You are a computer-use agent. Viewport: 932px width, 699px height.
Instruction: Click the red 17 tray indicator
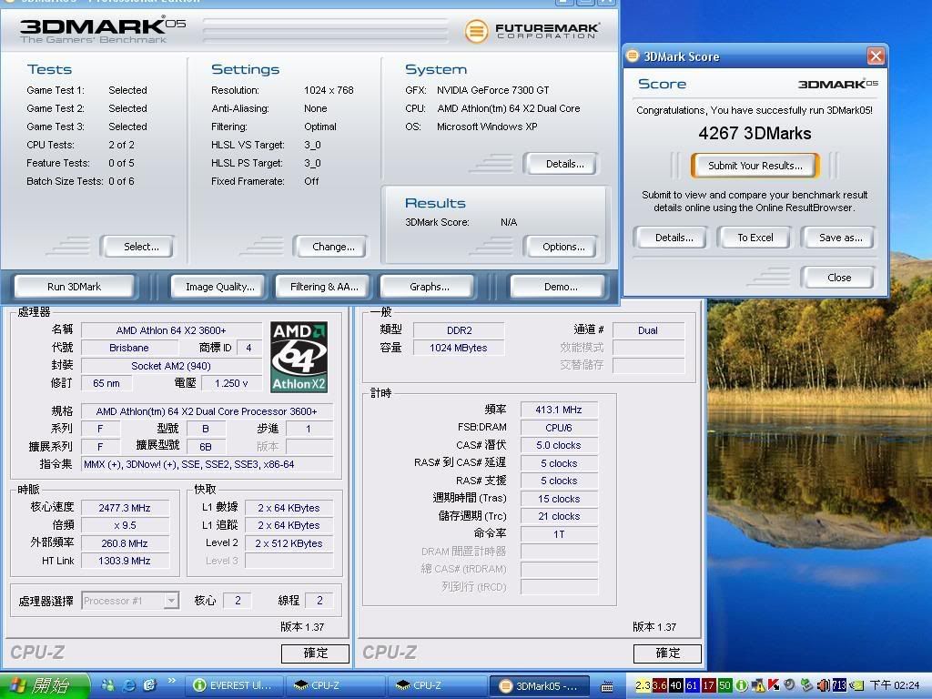(x=708, y=685)
